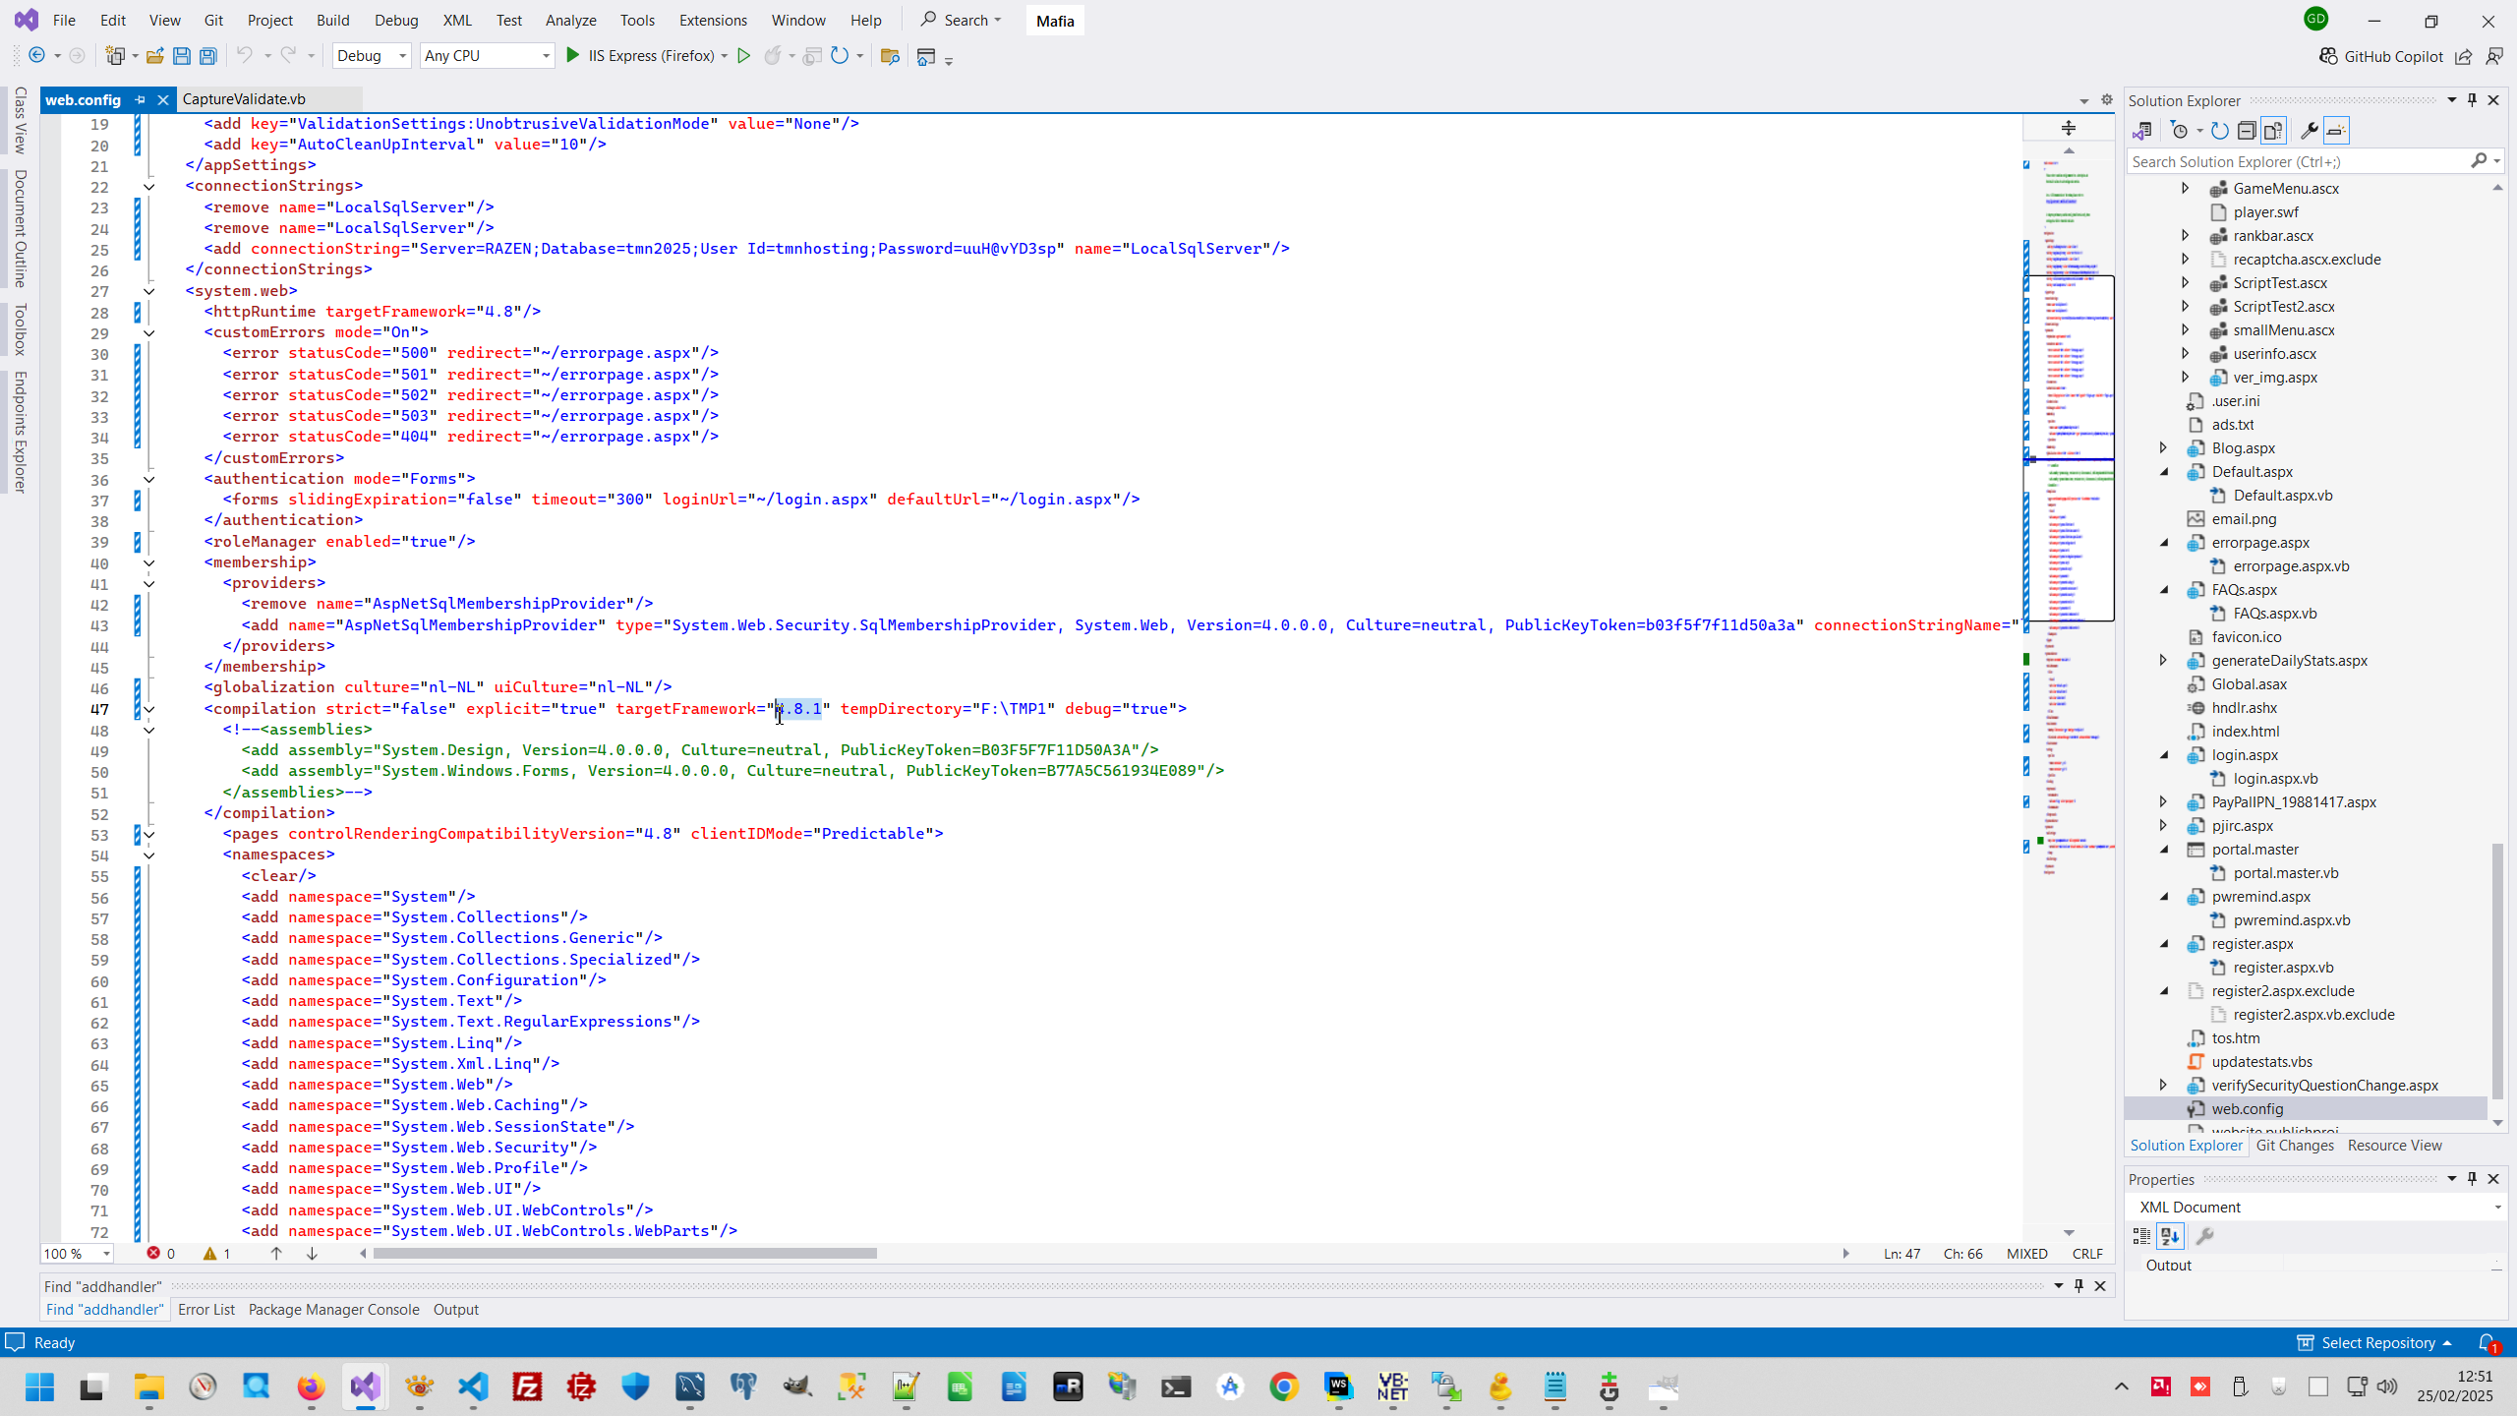The image size is (2517, 1416).
Task: Switch to the CaptureValidate.vb tab
Action: [x=244, y=99]
